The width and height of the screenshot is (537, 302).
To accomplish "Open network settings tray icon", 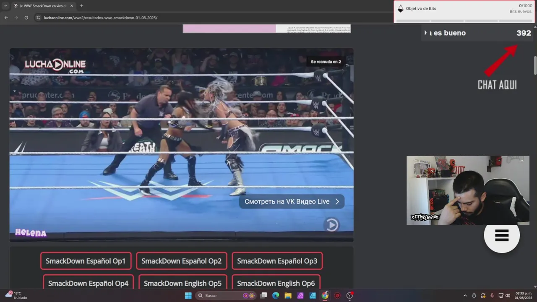I will [501, 295].
